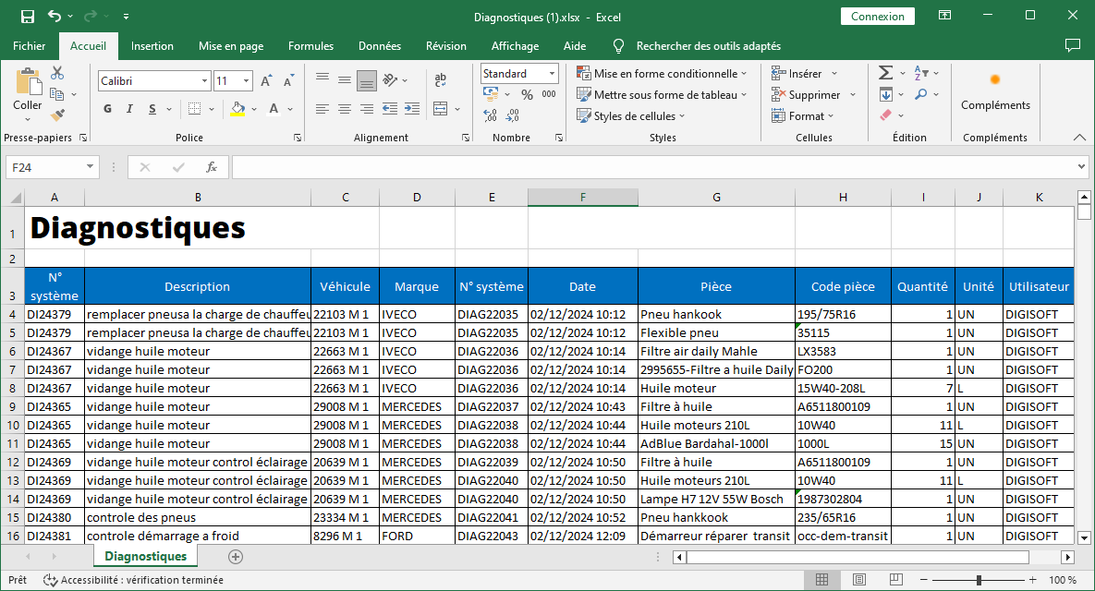
Task: Open the Fichier menu
Action: click(30, 46)
